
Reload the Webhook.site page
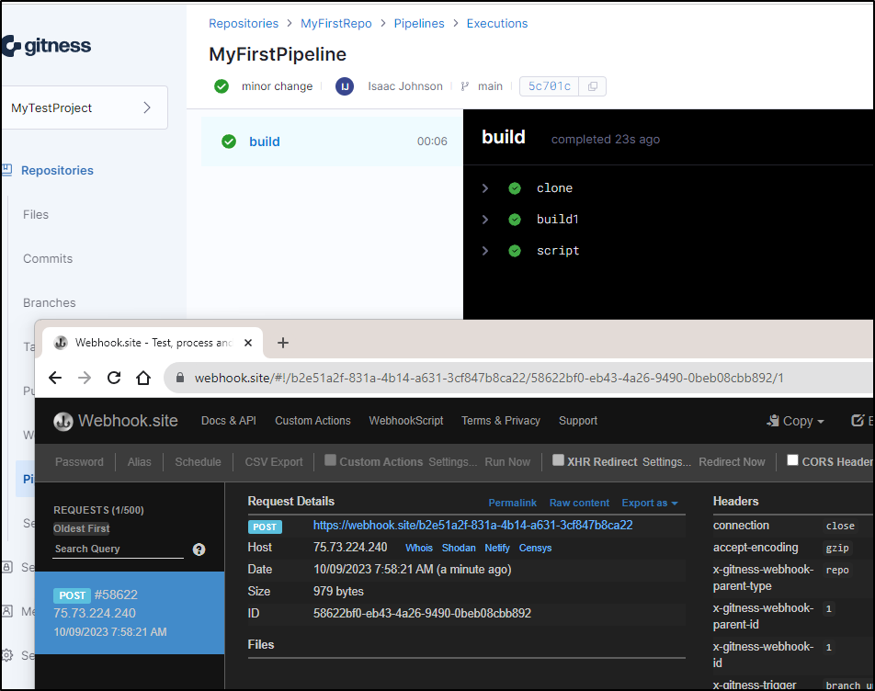[114, 379]
